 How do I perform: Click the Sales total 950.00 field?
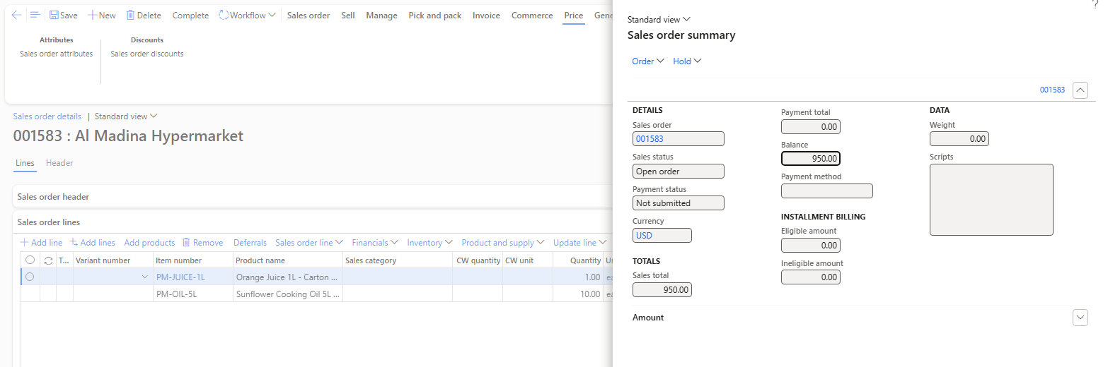662,289
